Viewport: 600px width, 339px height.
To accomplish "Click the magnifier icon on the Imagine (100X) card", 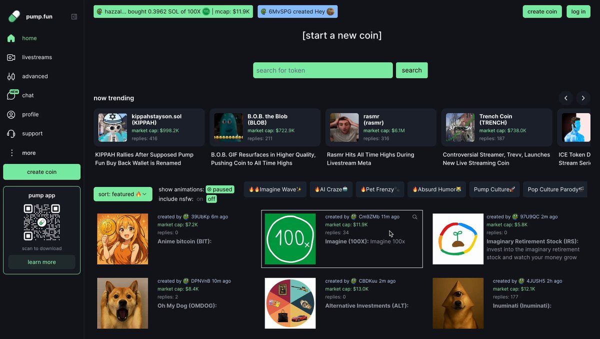I will click(414, 217).
